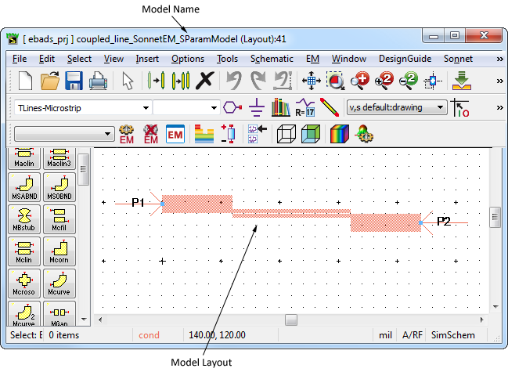This screenshot has height=372, width=508.
Task: Open the DesignGuide menu
Action: click(x=405, y=59)
